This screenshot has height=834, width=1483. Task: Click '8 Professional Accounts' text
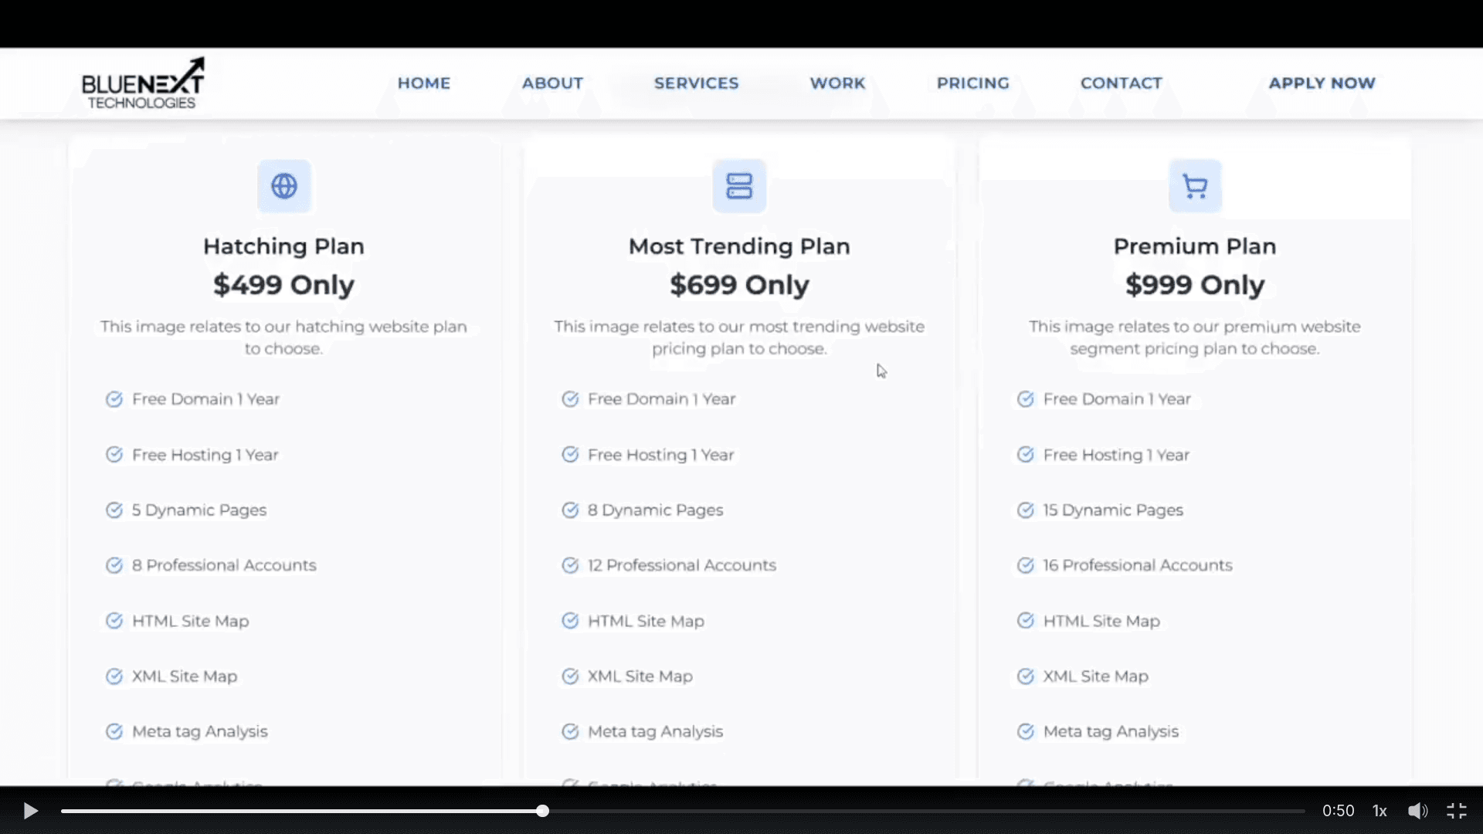224,565
